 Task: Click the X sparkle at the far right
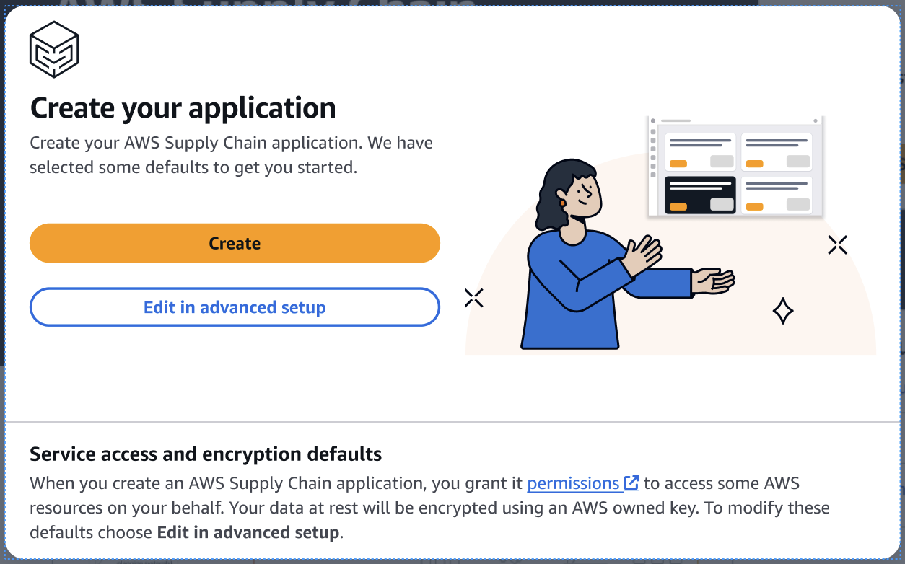[x=837, y=244]
